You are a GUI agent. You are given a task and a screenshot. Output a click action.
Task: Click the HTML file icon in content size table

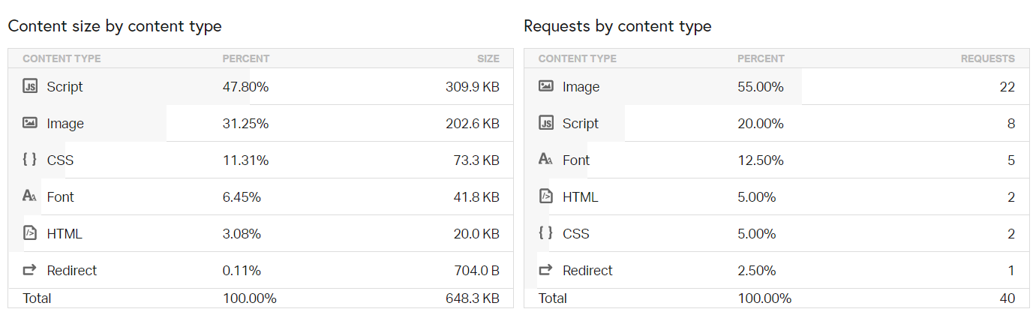pos(30,233)
